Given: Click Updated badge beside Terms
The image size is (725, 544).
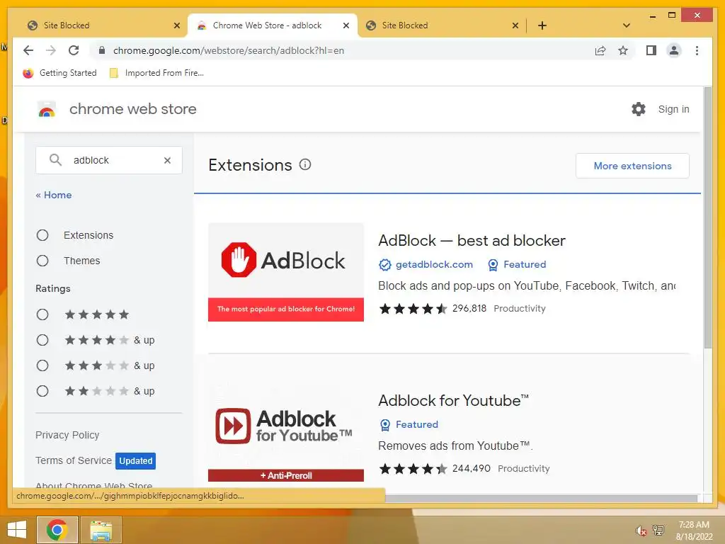Looking at the screenshot, I should [135, 460].
